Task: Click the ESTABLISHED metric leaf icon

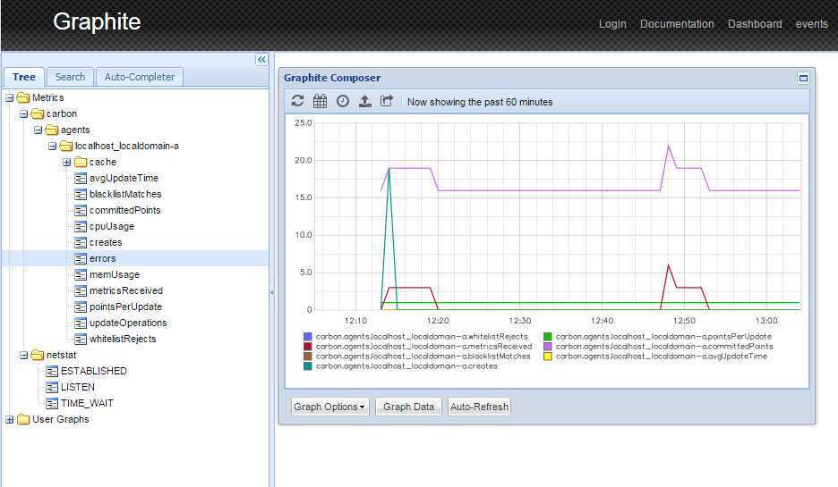Action: 52,371
